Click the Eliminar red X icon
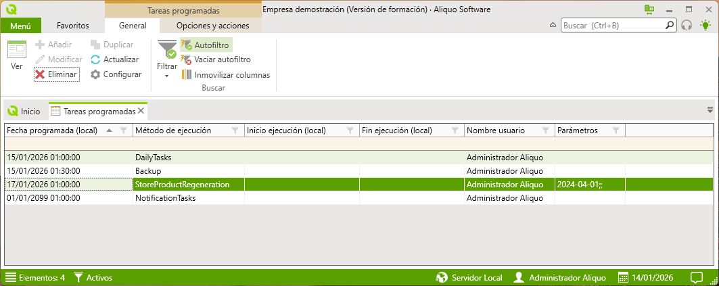719x286 pixels. click(x=41, y=74)
